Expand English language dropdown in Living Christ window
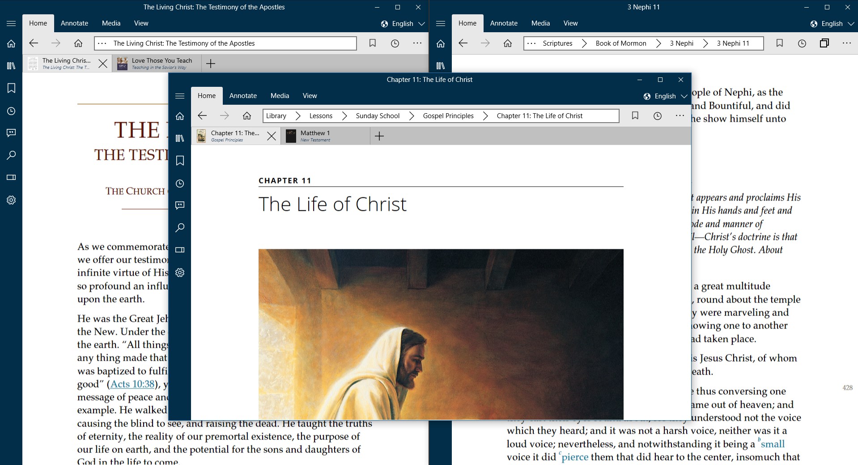 tap(403, 24)
